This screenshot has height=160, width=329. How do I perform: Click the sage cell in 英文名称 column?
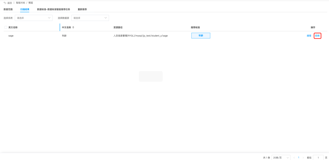pos(11,36)
